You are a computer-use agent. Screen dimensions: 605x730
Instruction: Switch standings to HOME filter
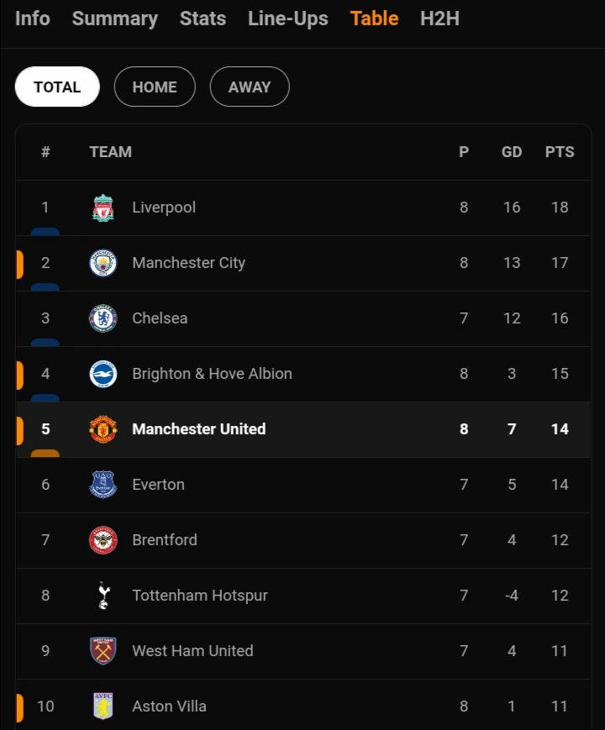pos(155,87)
